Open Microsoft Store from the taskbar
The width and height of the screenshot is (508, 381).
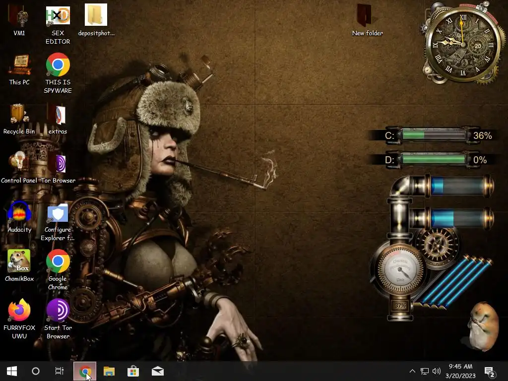[133, 371]
